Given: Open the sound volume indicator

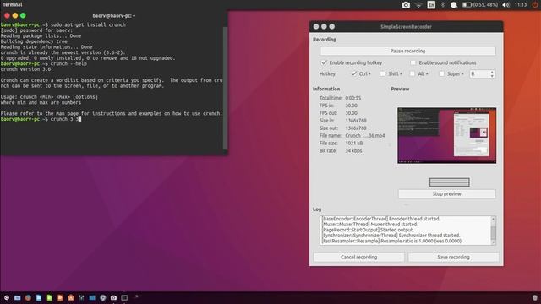Looking at the screenshot, I should point(505,5).
